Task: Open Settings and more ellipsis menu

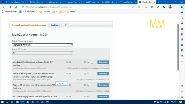Action: pyautogui.click(x=176, y=7)
